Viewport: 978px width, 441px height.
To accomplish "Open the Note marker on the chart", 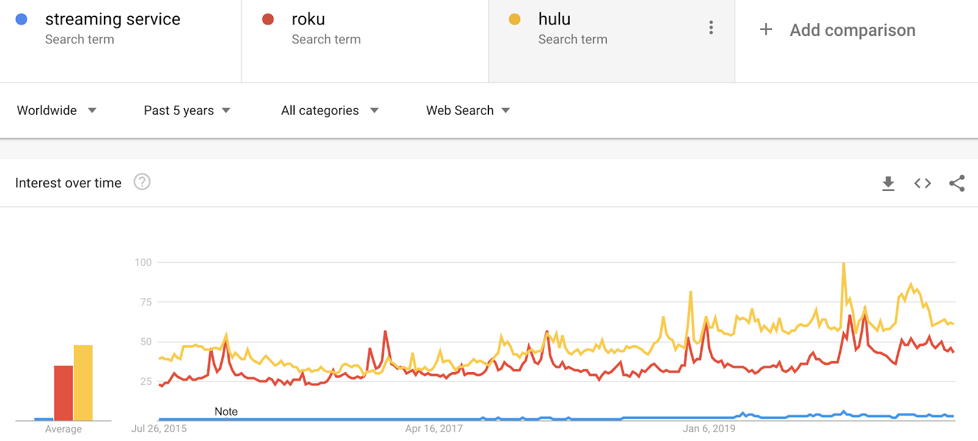I will click(226, 412).
